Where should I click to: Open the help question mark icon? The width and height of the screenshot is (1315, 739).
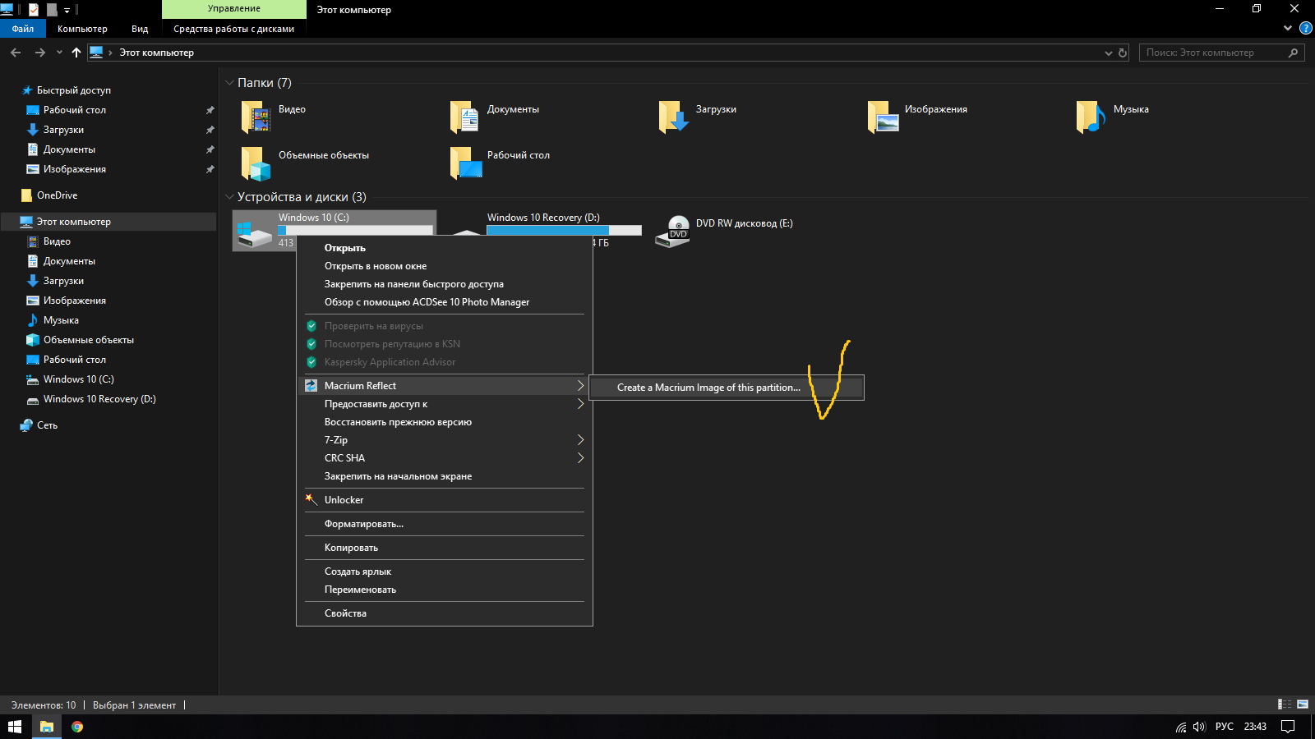pyautogui.click(x=1305, y=29)
